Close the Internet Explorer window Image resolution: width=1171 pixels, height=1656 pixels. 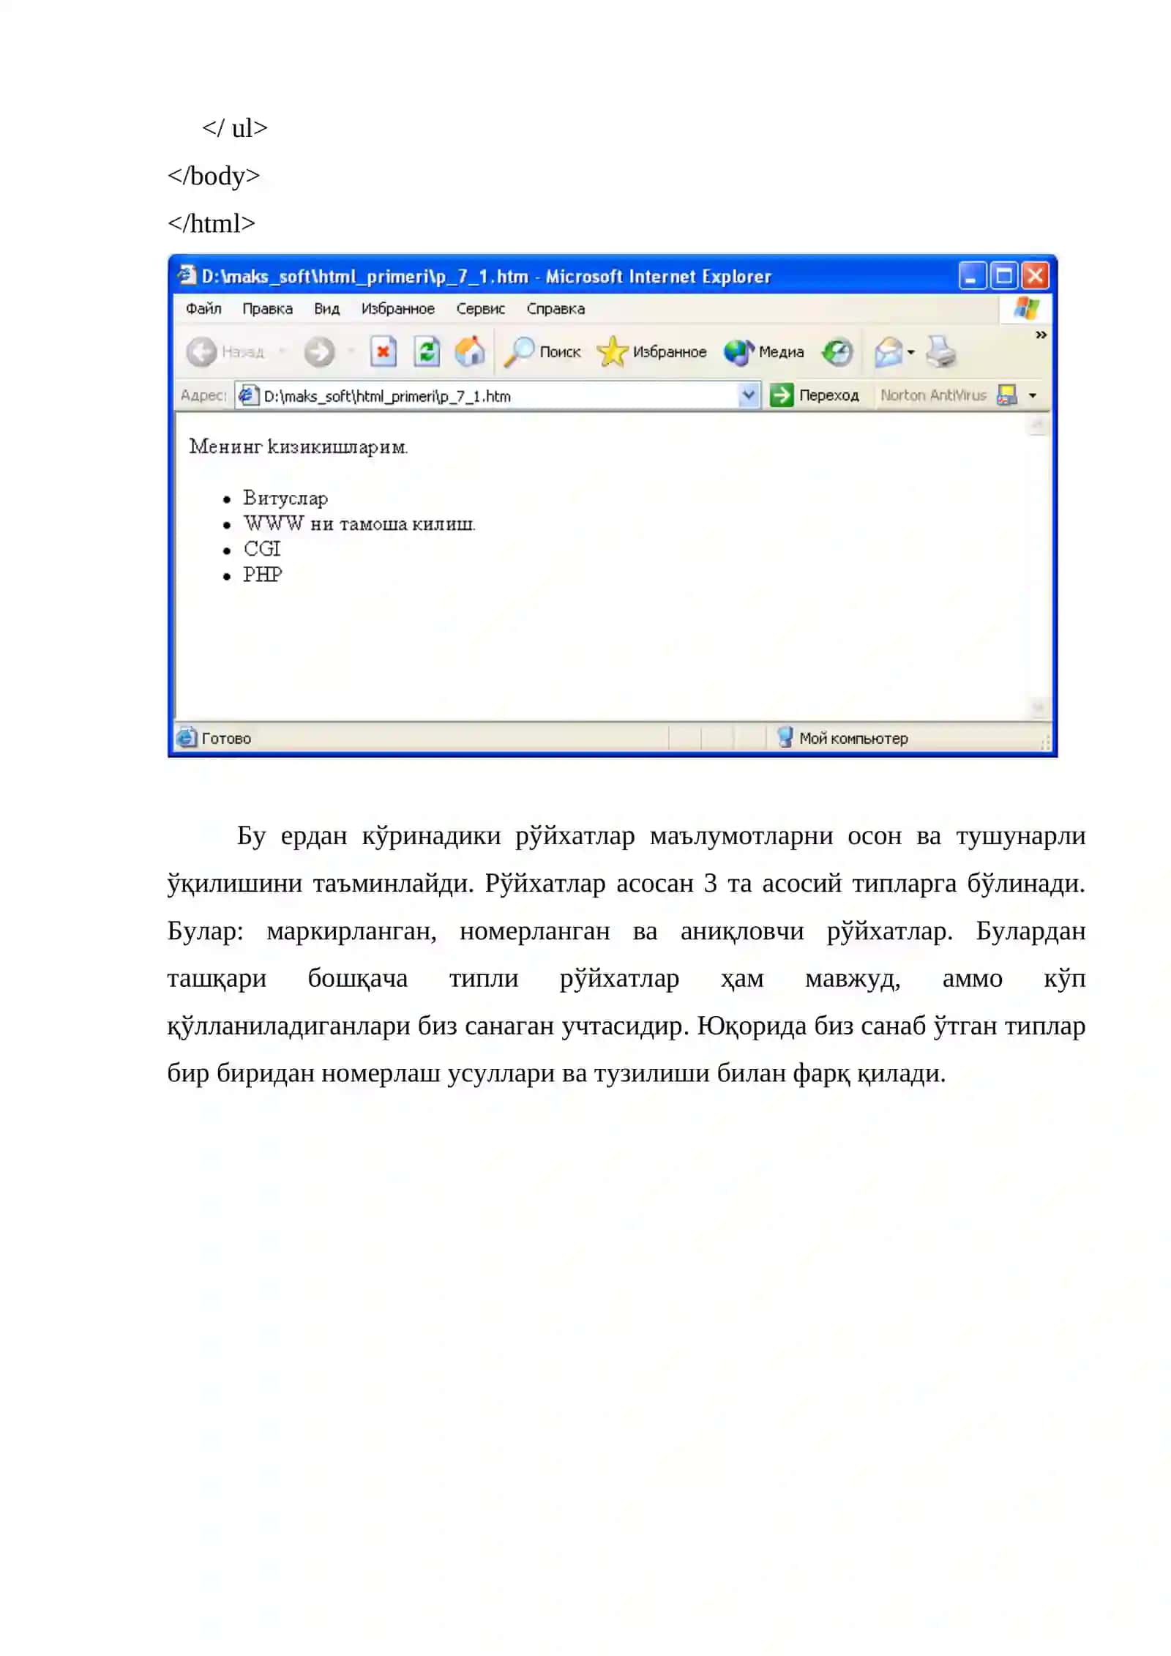pyautogui.click(x=1035, y=276)
